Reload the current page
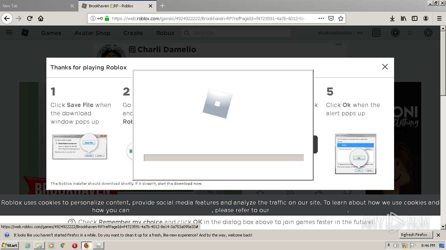The width and height of the screenshot is (446, 250). click(30, 18)
